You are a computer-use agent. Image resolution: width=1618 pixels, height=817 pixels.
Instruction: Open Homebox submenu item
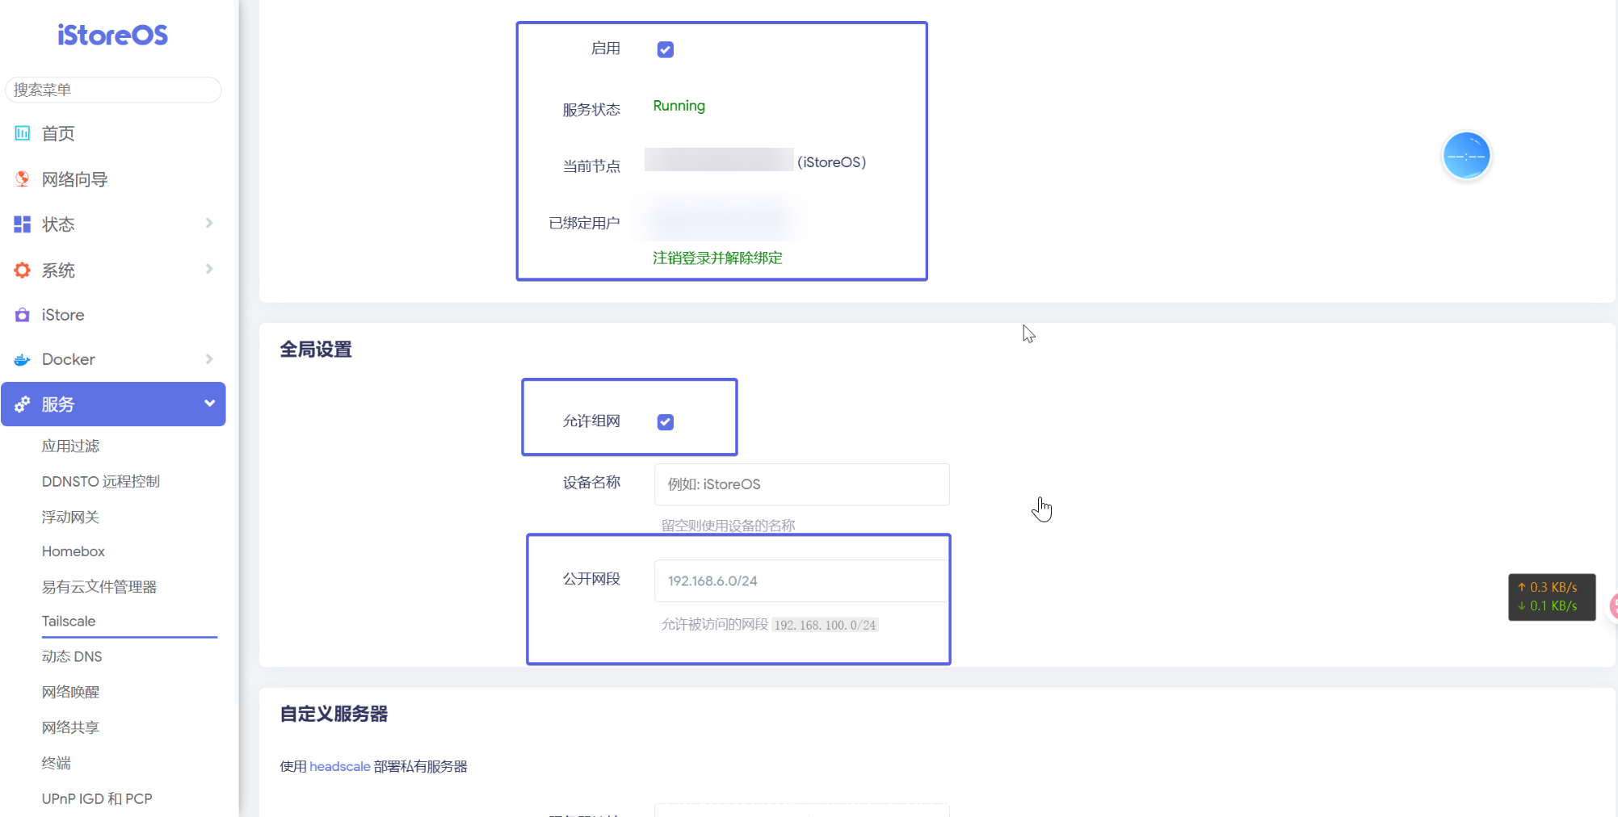pyautogui.click(x=74, y=551)
